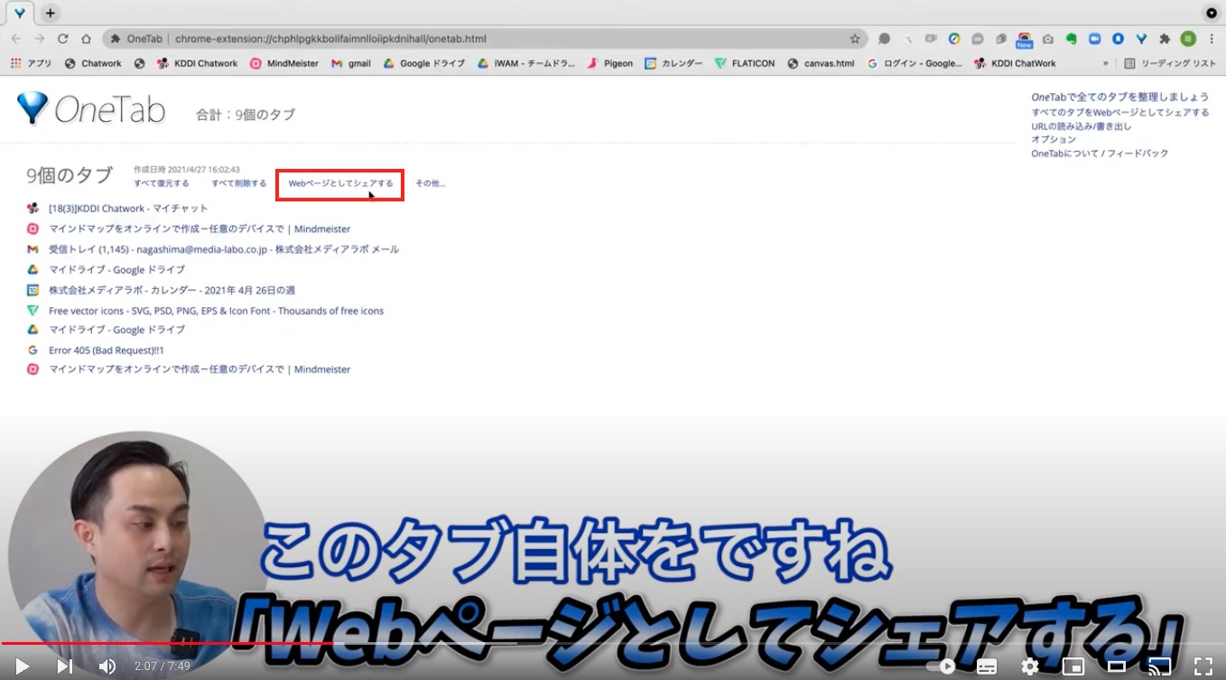Viewport: 1226px width, 680px height.
Task: Open リーディング リスト reading list
Action: [1170, 63]
